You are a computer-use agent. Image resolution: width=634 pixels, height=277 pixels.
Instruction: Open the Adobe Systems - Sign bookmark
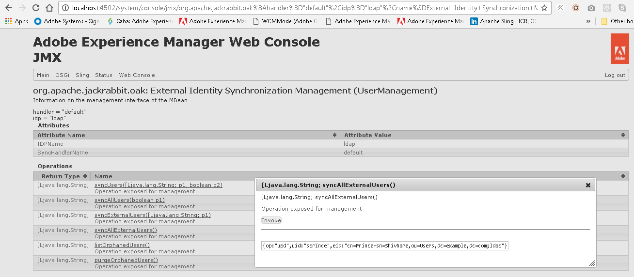67,21
